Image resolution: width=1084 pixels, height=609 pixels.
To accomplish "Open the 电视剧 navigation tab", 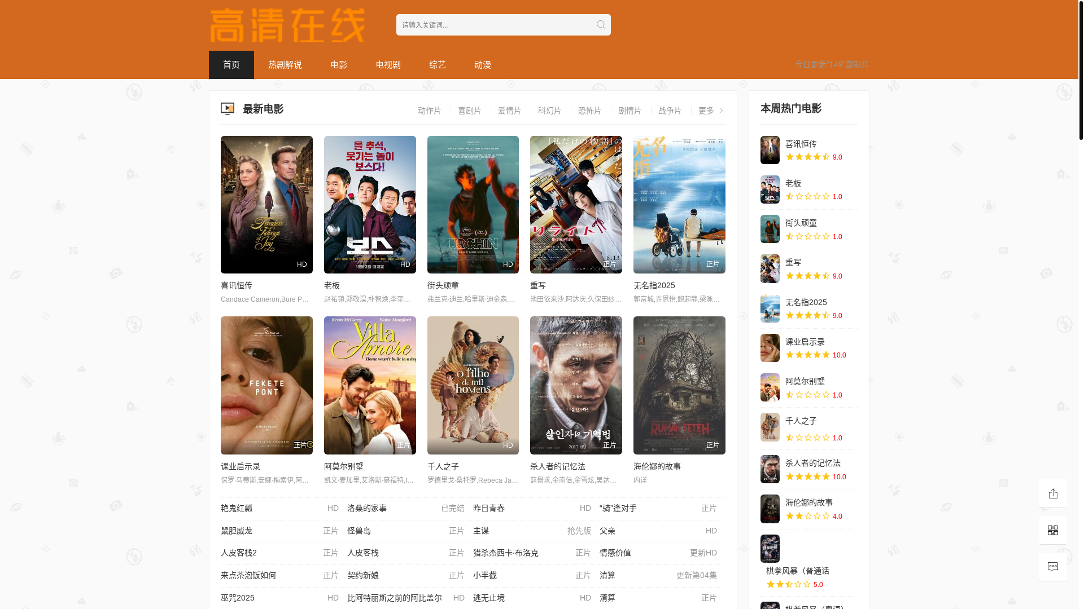I will click(388, 65).
